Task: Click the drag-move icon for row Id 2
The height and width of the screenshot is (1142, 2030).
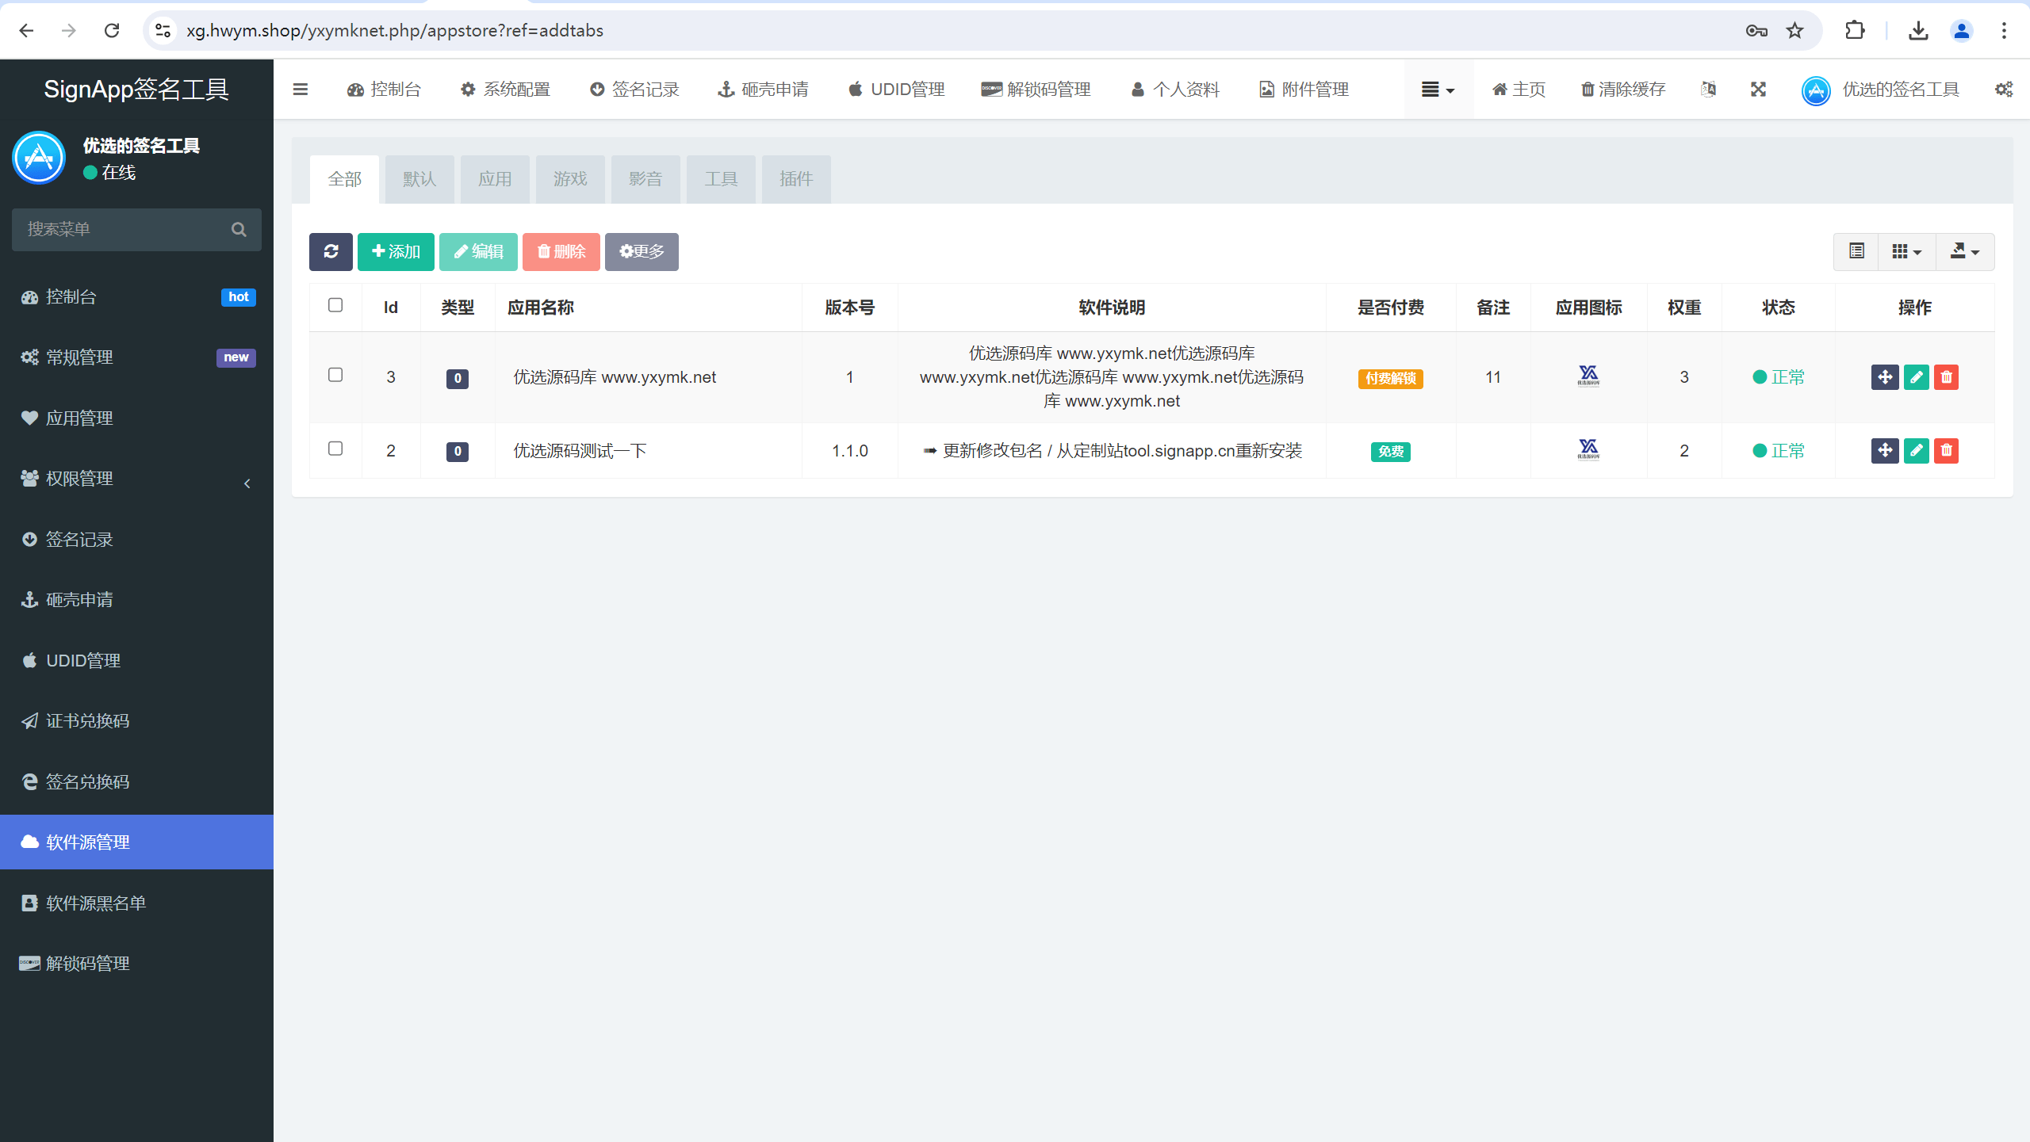Action: [x=1885, y=451]
